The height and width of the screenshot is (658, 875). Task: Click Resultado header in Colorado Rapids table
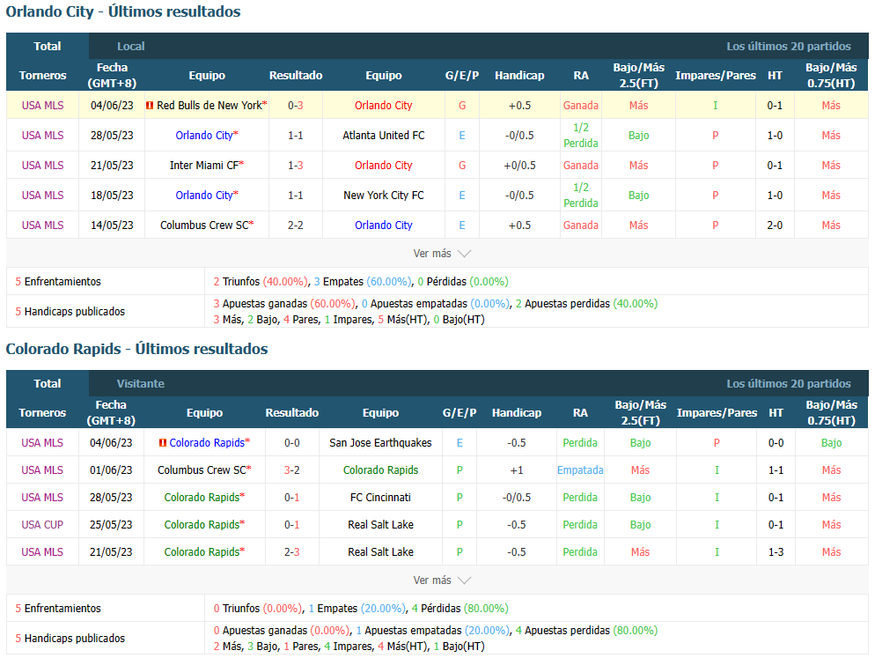pos(292,413)
